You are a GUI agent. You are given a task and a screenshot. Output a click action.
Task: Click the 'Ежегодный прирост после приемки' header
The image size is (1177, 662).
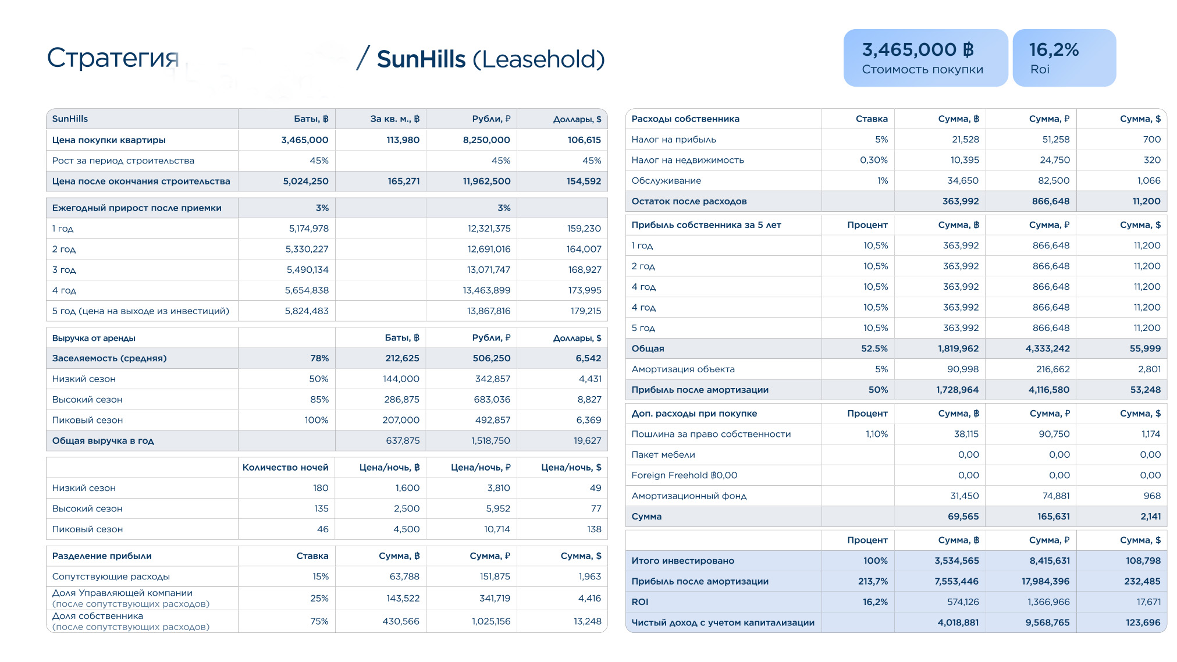click(x=137, y=208)
